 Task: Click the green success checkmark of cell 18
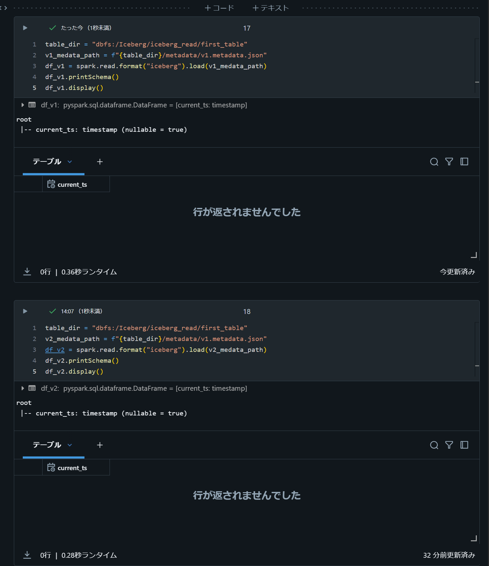(x=52, y=311)
